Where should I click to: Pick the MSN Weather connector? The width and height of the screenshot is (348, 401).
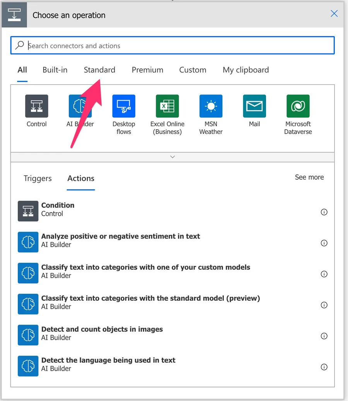211,106
